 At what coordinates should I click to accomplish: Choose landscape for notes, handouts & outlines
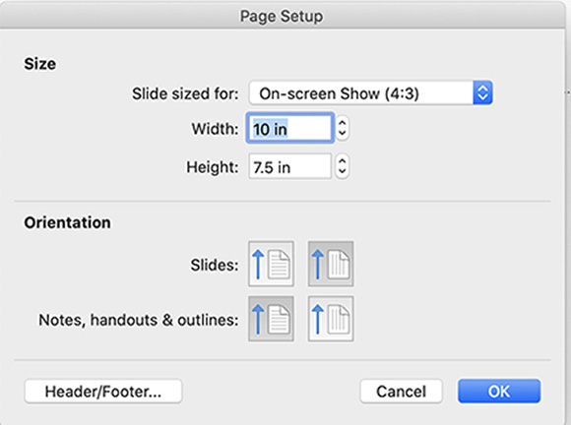click(x=331, y=319)
